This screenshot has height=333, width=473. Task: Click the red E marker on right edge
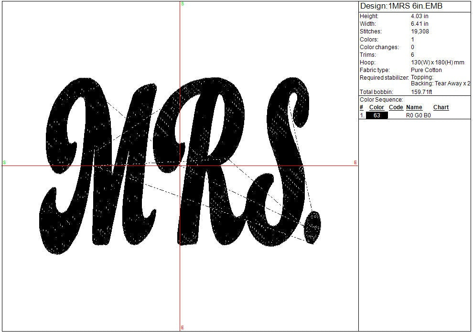[x=355, y=163]
